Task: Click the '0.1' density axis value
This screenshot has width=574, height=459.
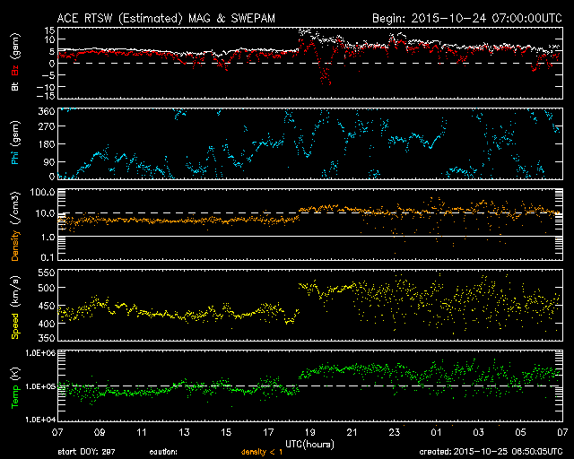Action: click(48, 257)
